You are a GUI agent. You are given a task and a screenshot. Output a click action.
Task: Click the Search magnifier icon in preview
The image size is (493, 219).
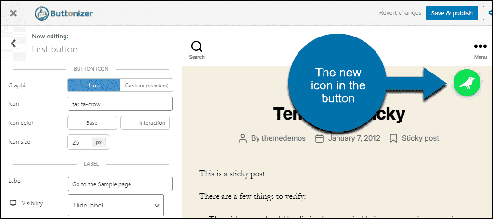196,47
